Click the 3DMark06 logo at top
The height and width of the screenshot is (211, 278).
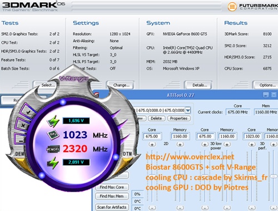(x=33, y=6)
